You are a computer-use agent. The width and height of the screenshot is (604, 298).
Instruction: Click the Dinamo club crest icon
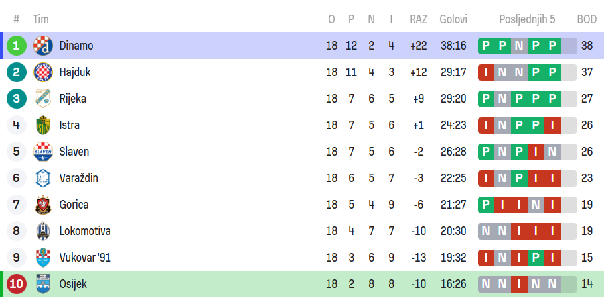pos(43,46)
